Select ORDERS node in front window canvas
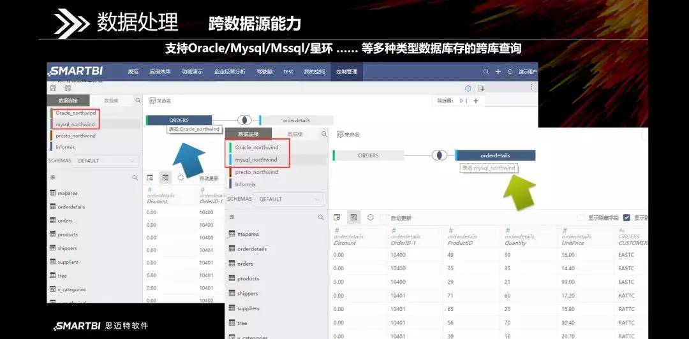The width and height of the screenshot is (689, 339). tap(368, 155)
